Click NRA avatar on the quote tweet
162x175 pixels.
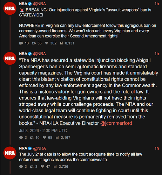tap(10, 58)
